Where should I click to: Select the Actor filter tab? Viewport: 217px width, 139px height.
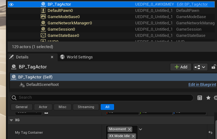tap(43, 107)
